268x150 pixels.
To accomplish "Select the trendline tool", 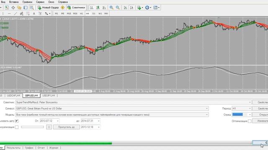I will (15, 13).
